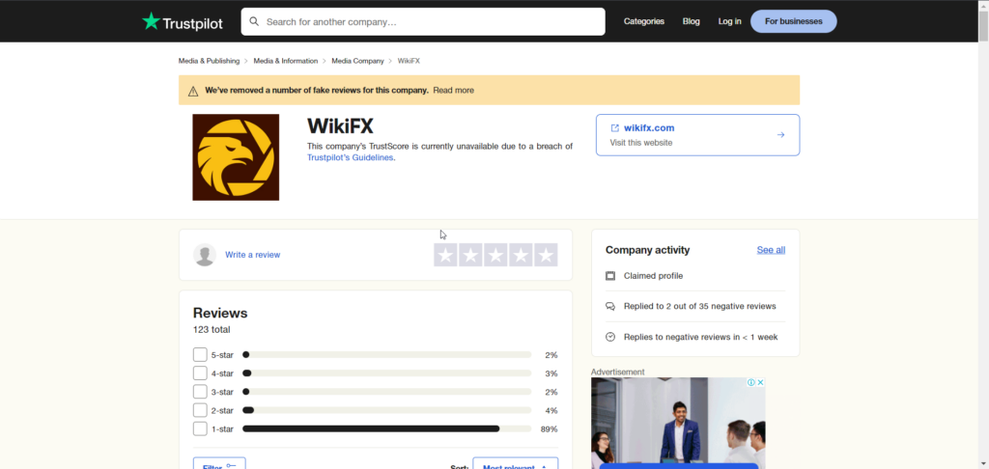989x469 pixels.
Task: Rate one star in review widget
Action: point(445,255)
